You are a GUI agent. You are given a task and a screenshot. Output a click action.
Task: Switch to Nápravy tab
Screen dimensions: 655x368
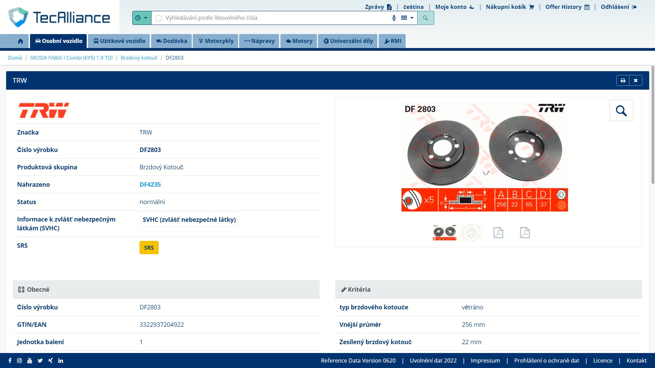(259, 41)
